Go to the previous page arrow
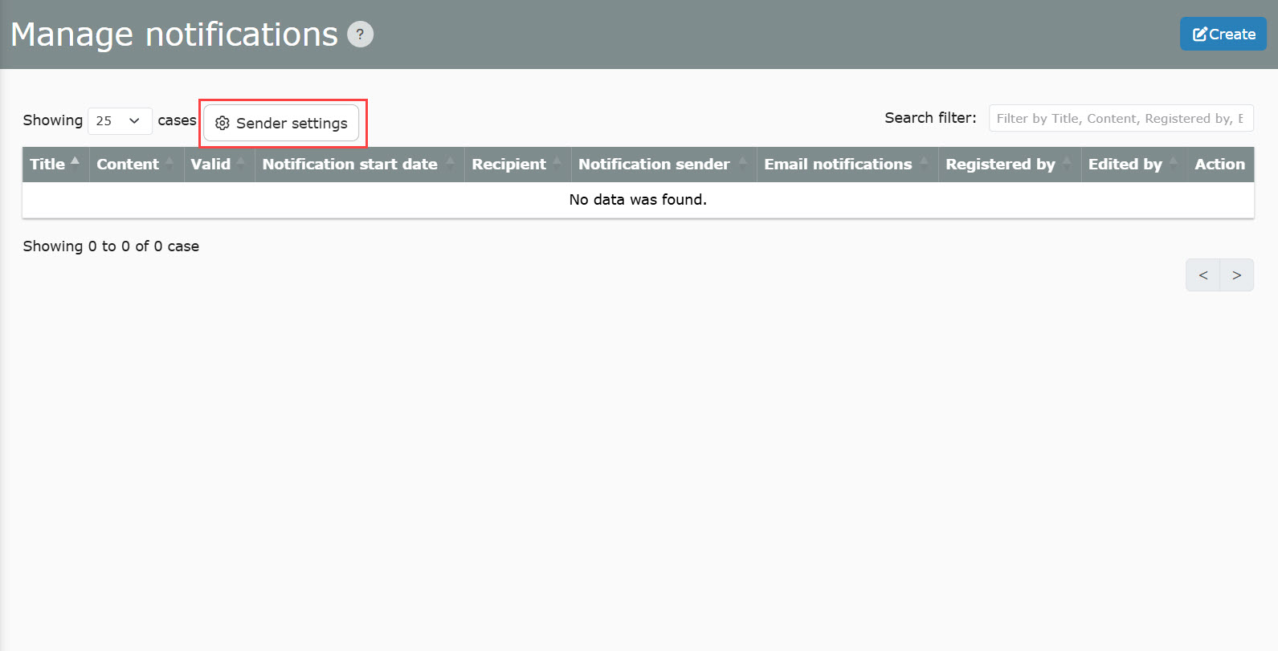Screen dimensions: 1278x651 coord(1202,275)
